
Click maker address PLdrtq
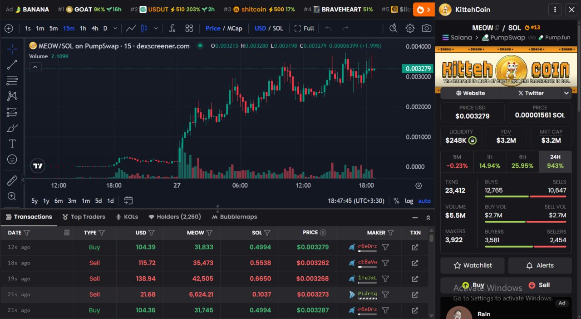pos(368,294)
